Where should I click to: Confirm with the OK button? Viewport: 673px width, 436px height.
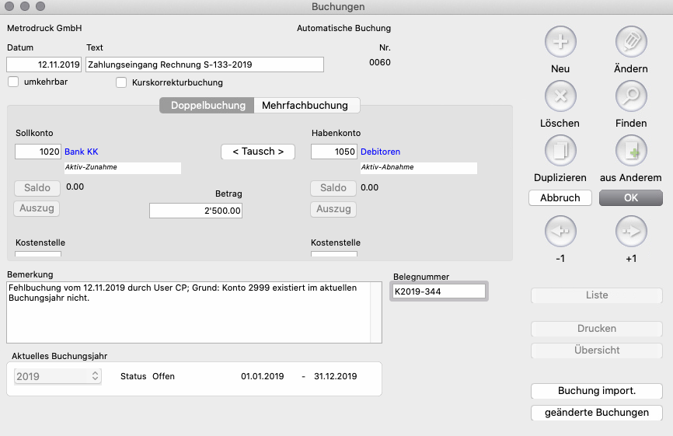tap(630, 198)
